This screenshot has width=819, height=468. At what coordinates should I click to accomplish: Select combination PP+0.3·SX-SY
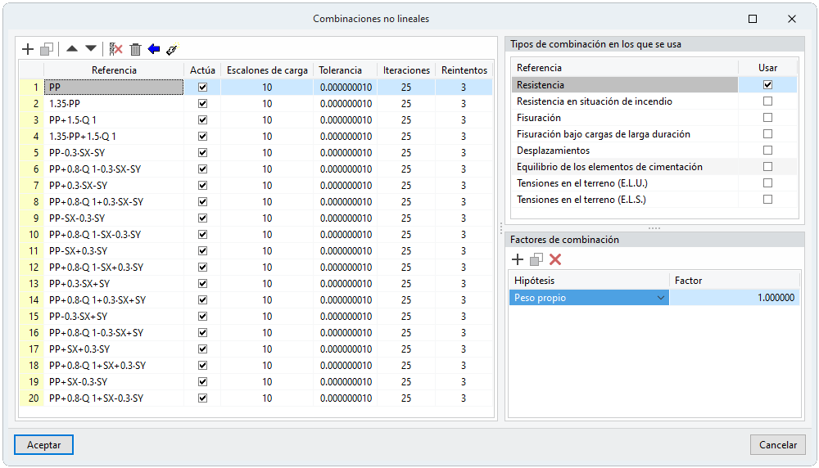114,185
